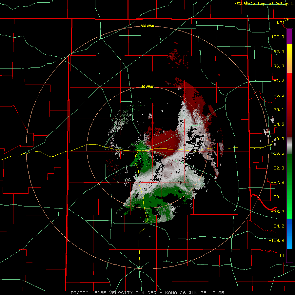The height and width of the screenshot is (295, 295).
Task: Click the 26 JUN 25 date text
Action: tap(194, 293)
